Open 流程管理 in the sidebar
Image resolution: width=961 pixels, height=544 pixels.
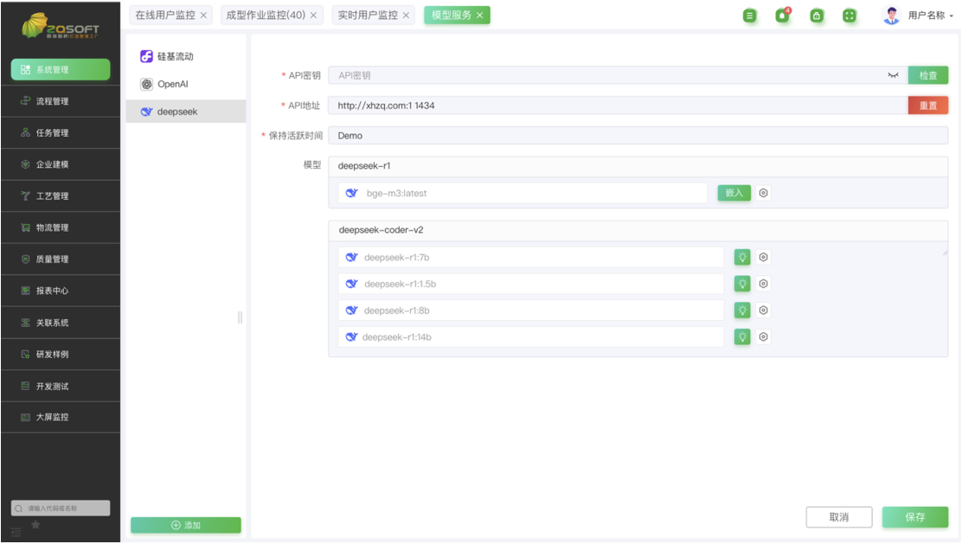tap(61, 101)
